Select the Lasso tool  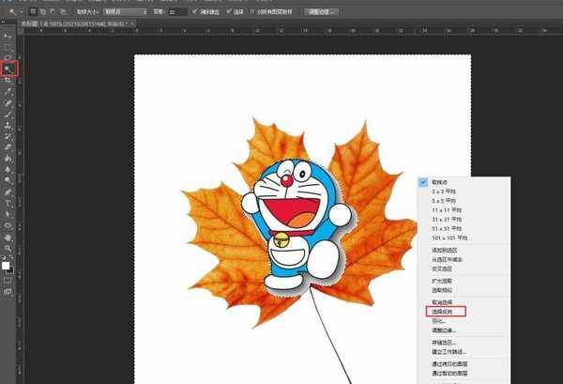[x=8, y=57]
